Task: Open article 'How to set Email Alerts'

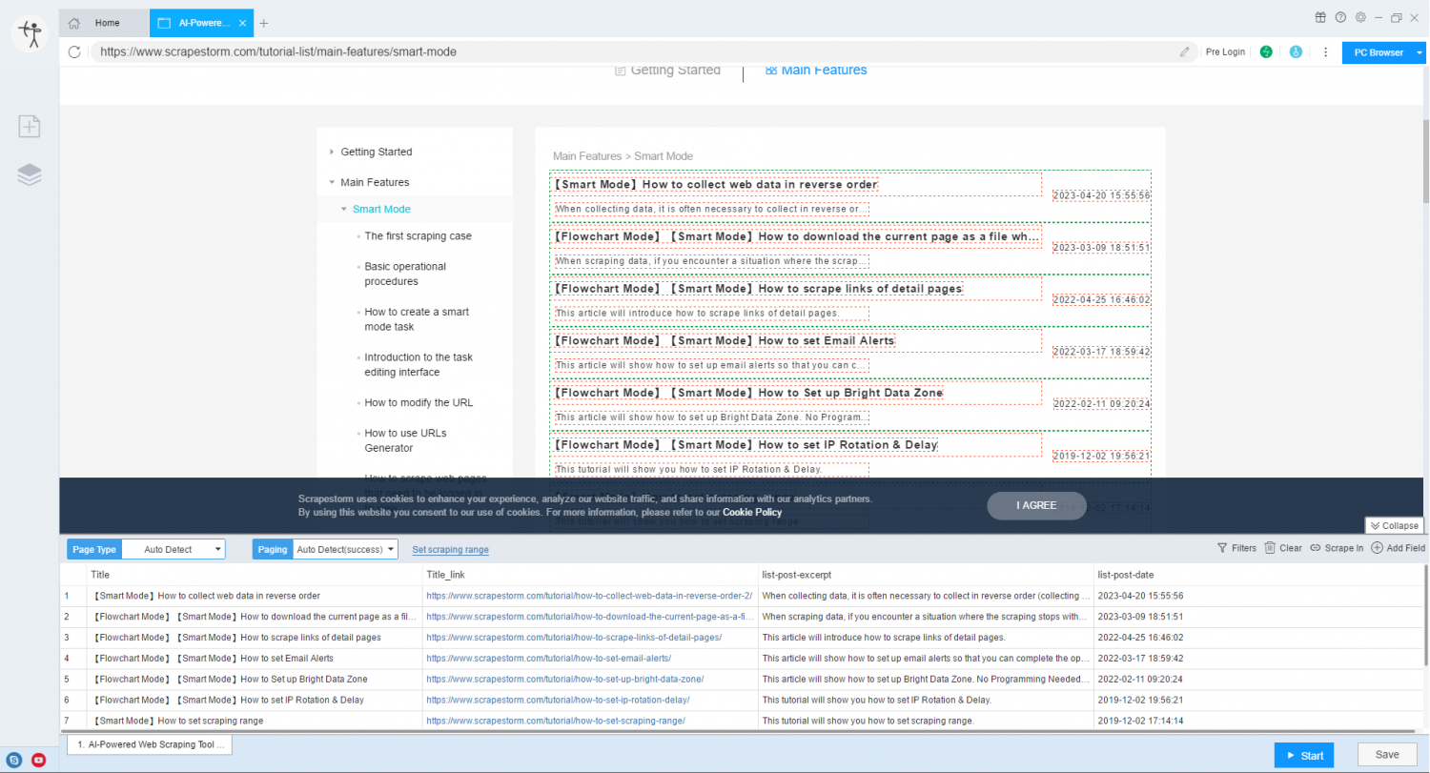Action: click(x=725, y=340)
